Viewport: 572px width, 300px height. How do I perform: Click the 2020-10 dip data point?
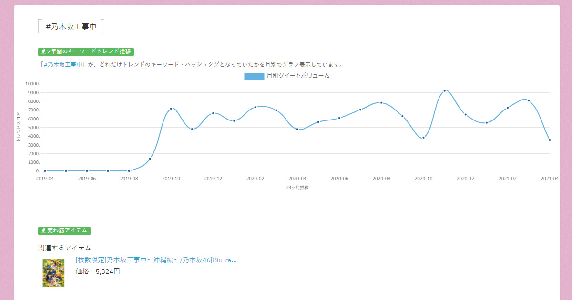[423, 138]
